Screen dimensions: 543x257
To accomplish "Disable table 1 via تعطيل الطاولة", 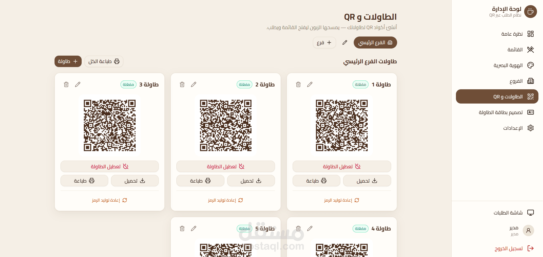I will tap(342, 167).
